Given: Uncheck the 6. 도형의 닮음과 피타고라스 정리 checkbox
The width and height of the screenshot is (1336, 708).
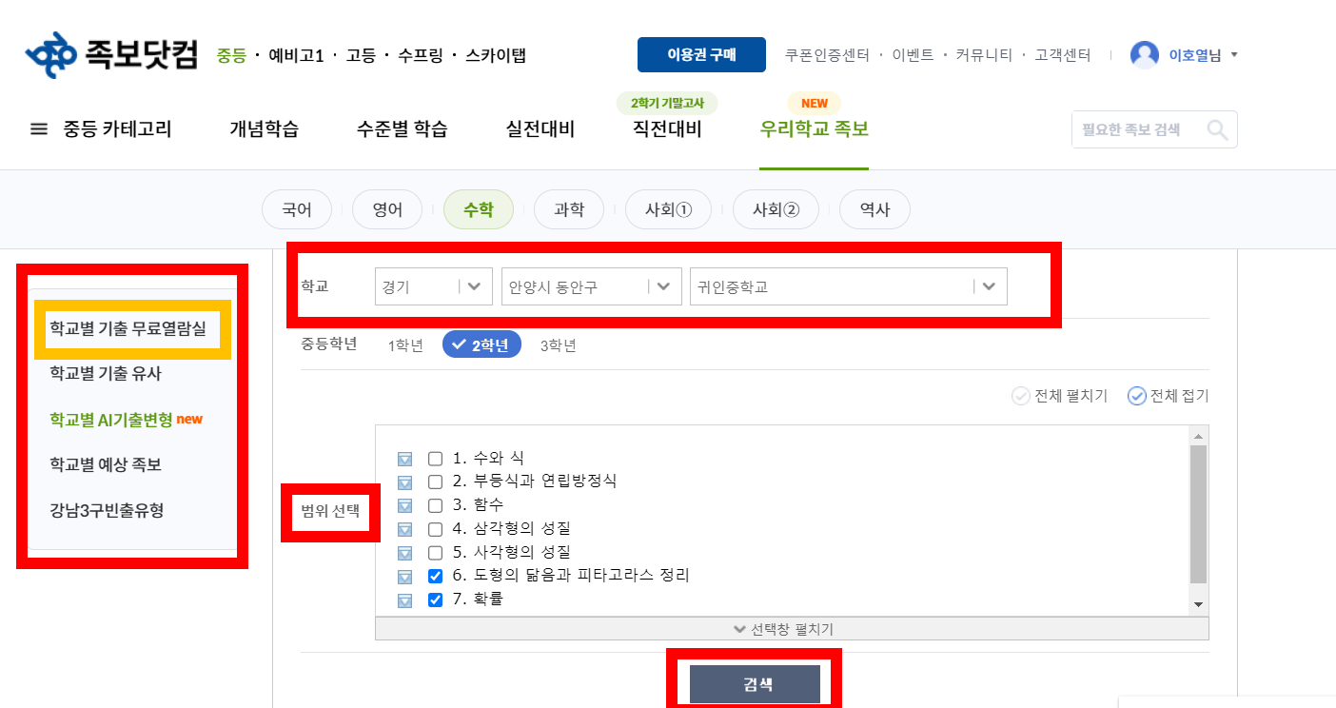Looking at the screenshot, I should [x=435, y=576].
